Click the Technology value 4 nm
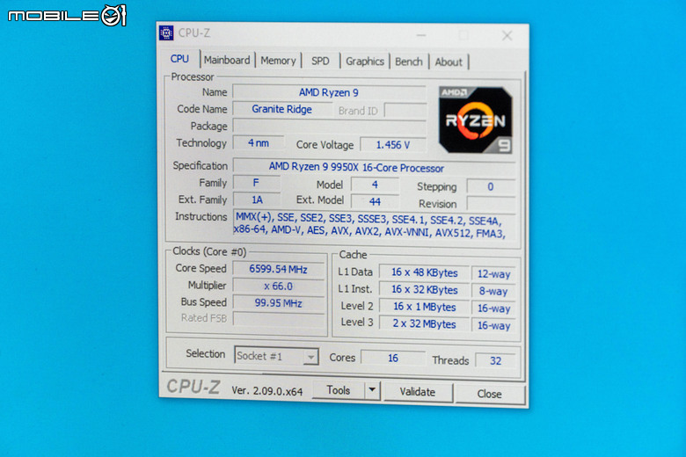 [x=258, y=142]
